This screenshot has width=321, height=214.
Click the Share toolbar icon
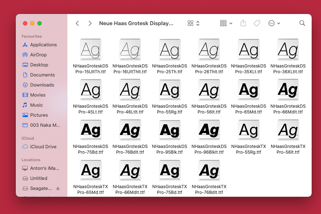(x=243, y=23)
